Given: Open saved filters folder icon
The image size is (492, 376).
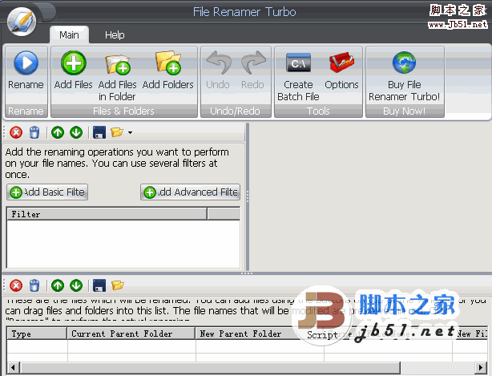Looking at the screenshot, I should [117, 132].
